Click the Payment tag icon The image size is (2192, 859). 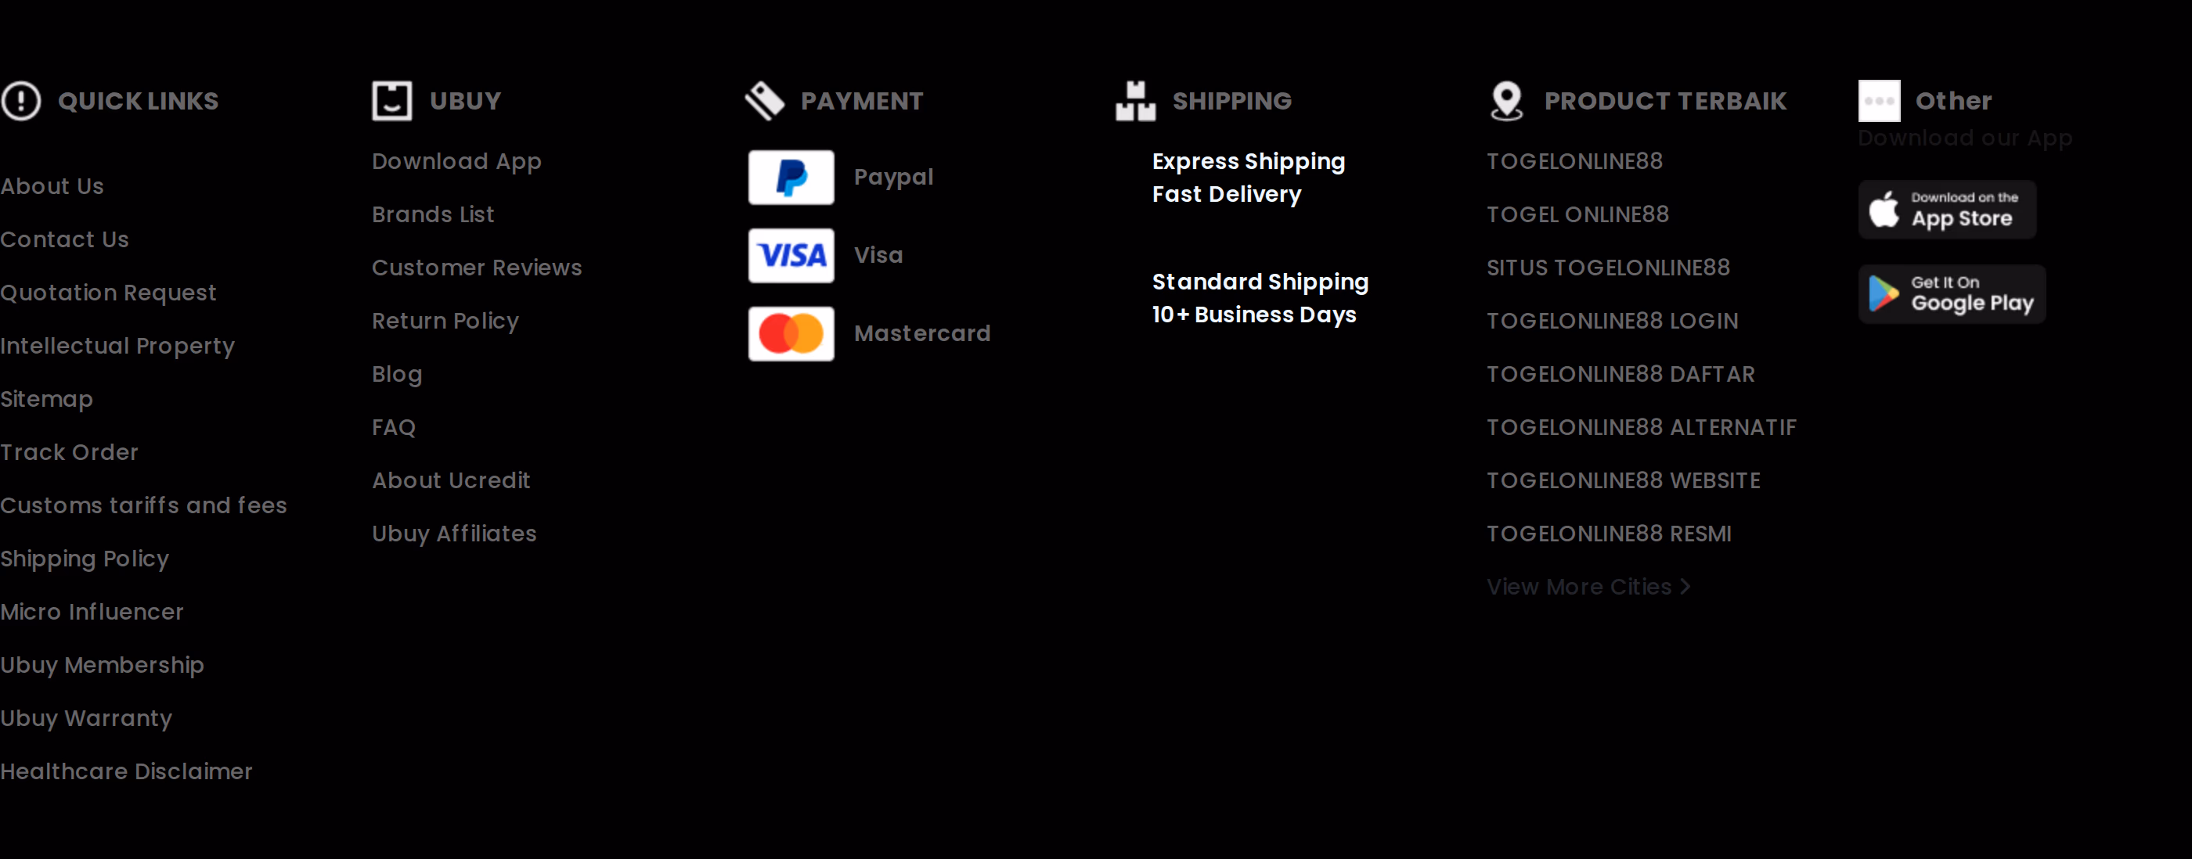click(x=764, y=101)
